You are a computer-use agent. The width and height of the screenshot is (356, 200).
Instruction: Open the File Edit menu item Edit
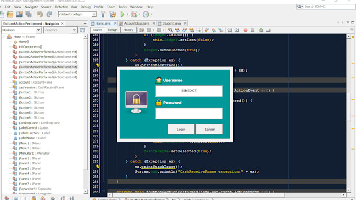click(x=7, y=7)
